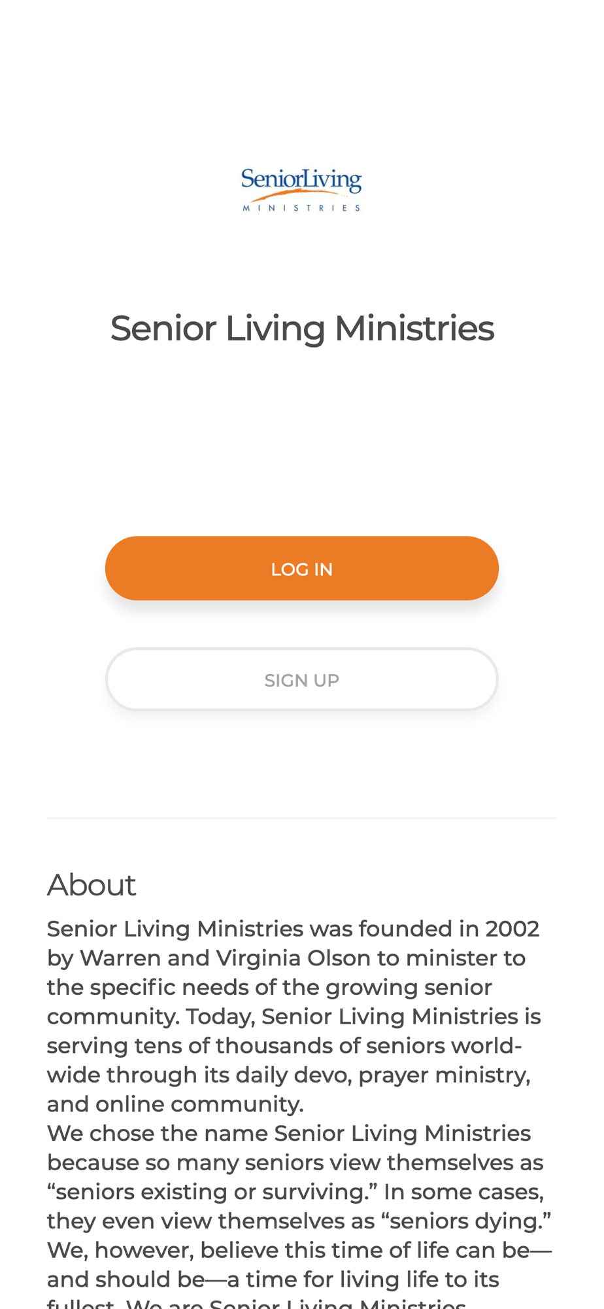
Task: Select the line starting We chose the name
Action: tap(289, 1134)
